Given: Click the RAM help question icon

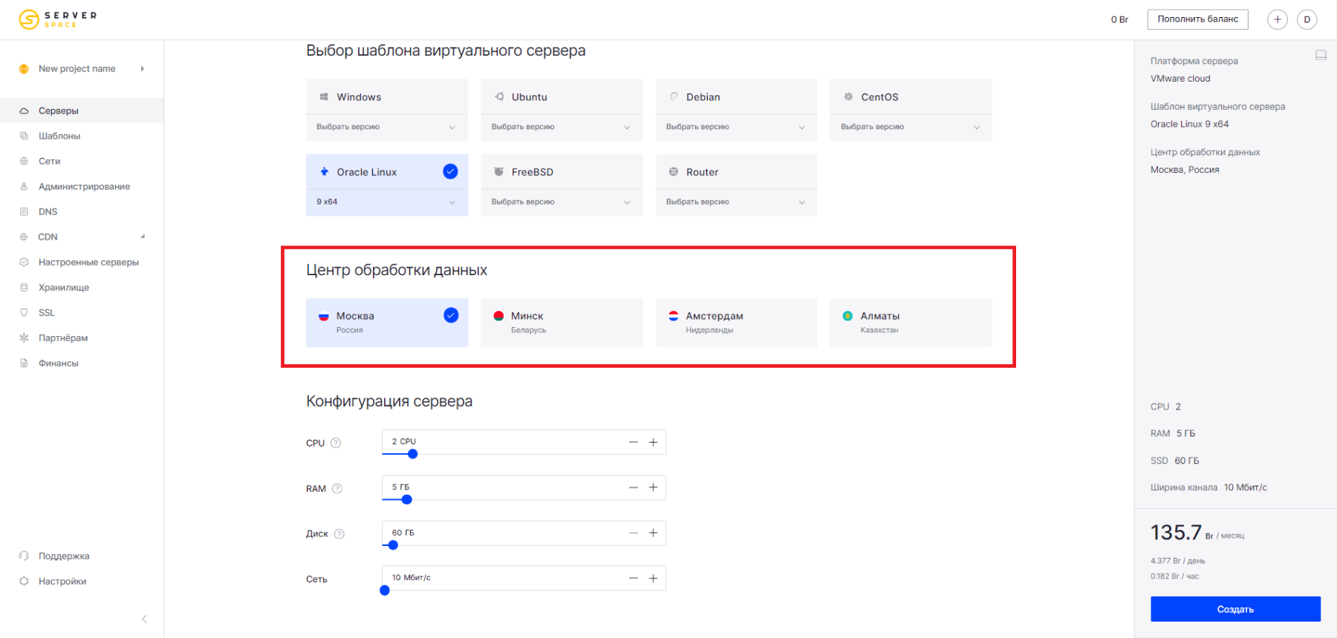Looking at the screenshot, I should 337,488.
